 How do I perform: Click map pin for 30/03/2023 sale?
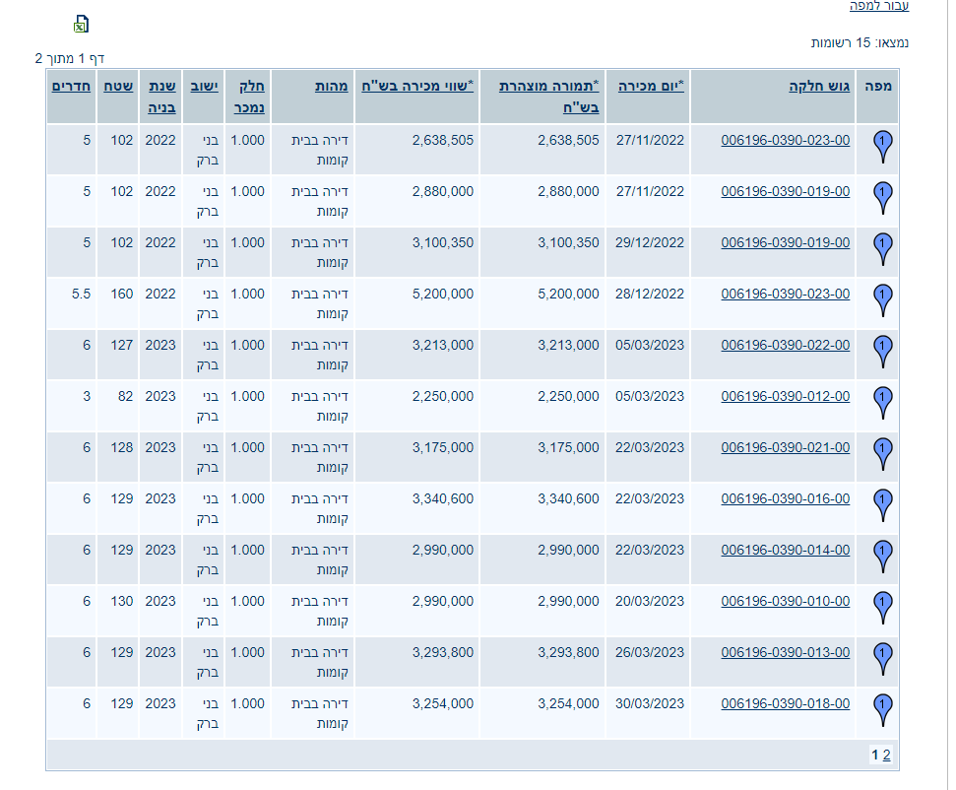click(x=883, y=710)
